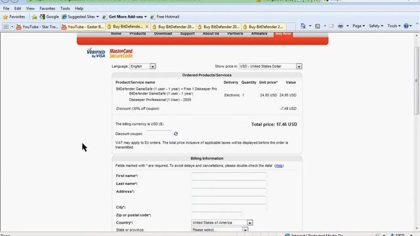The image size is (420, 236).
Task: Click the vertical scrollbar thumb
Action: pos(417,80)
